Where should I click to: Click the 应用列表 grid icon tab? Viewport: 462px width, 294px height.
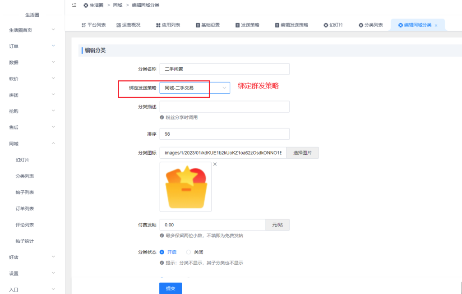[x=158, y=25]
